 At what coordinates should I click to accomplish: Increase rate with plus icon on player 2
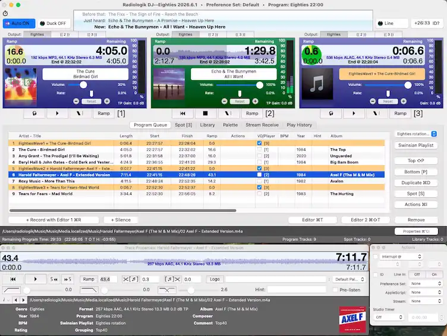click(255, 101)
